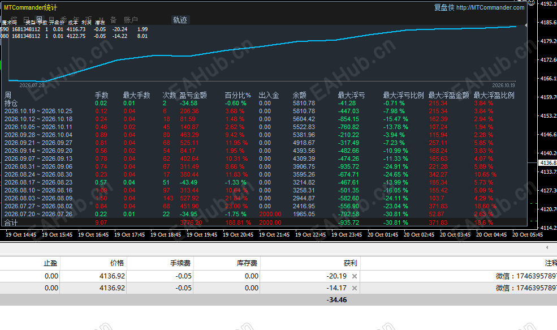The image size is (557, 330).
Task: Click the total profit value 3776.20
Action: click(x=191, y=222)
